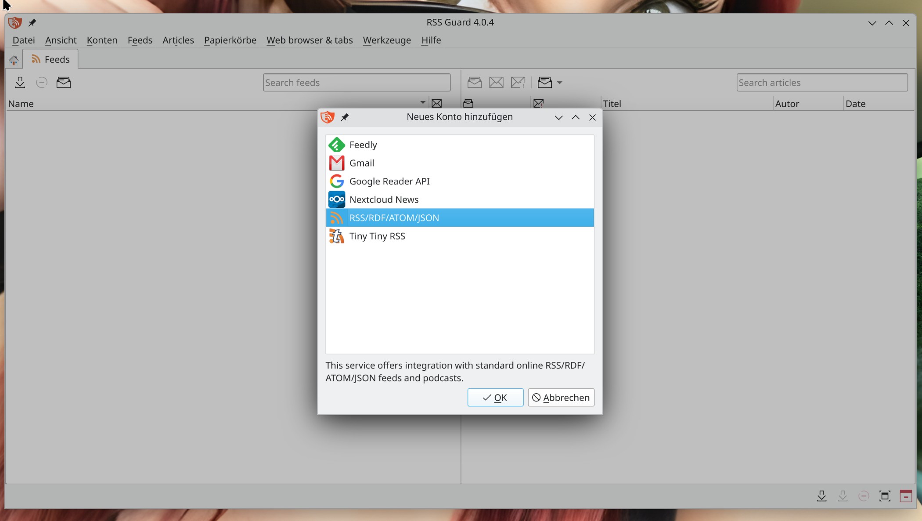
Task: Fetch all feeds via download toolbar icon
Action: click(x=20, y=82)
